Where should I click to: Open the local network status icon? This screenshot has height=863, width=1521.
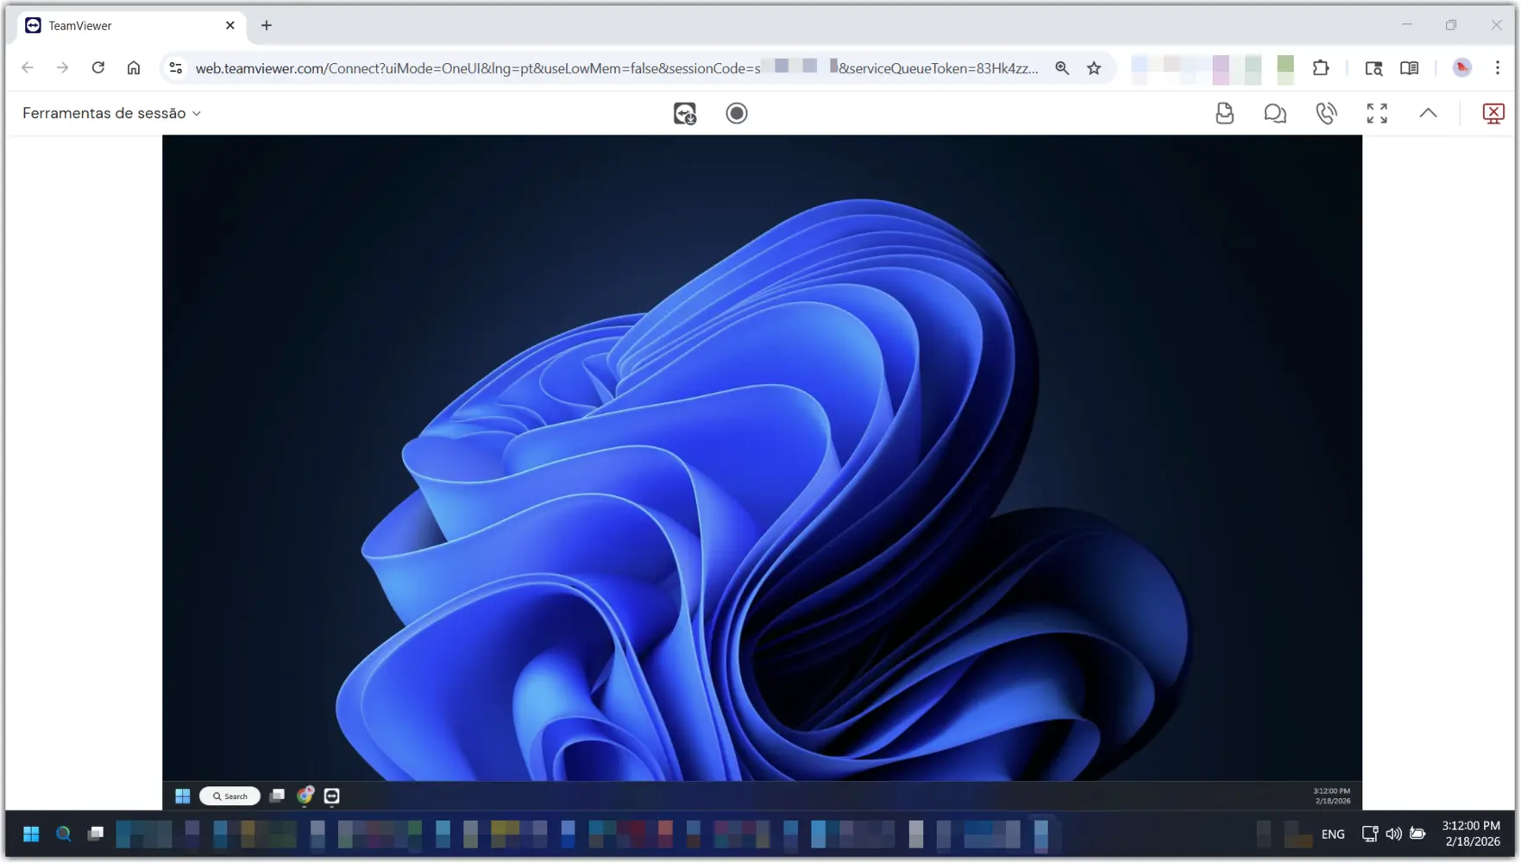1370,834
